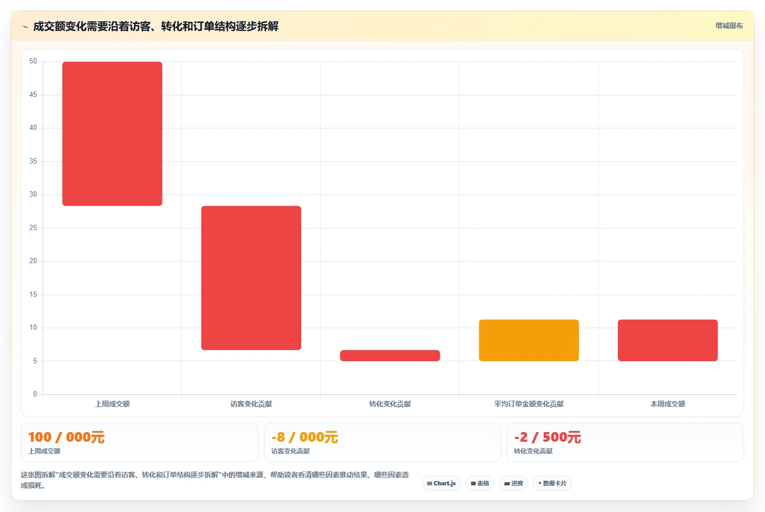Viewport: 765px width, 512px height.
Task: Click the 数据卡片 chip
Action: pyautogui.click(x=552, y=483)
